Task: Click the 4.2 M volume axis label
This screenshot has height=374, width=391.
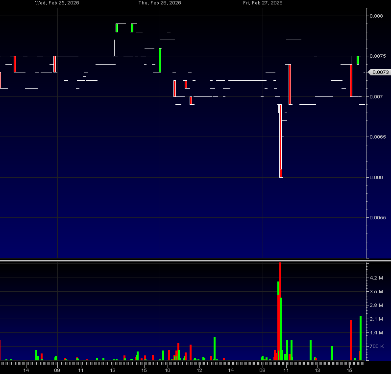Action: pyautogui.click(x=376, y=278)
